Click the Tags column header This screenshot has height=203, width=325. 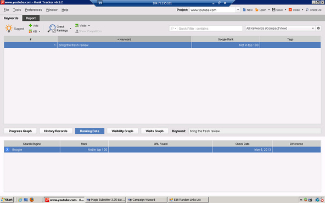(x=290, y=39)
